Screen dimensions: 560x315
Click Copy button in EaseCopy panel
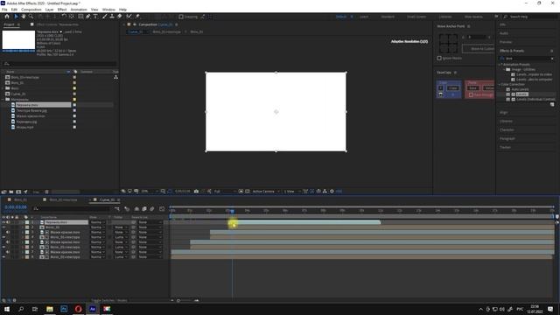tap(453, 87)
